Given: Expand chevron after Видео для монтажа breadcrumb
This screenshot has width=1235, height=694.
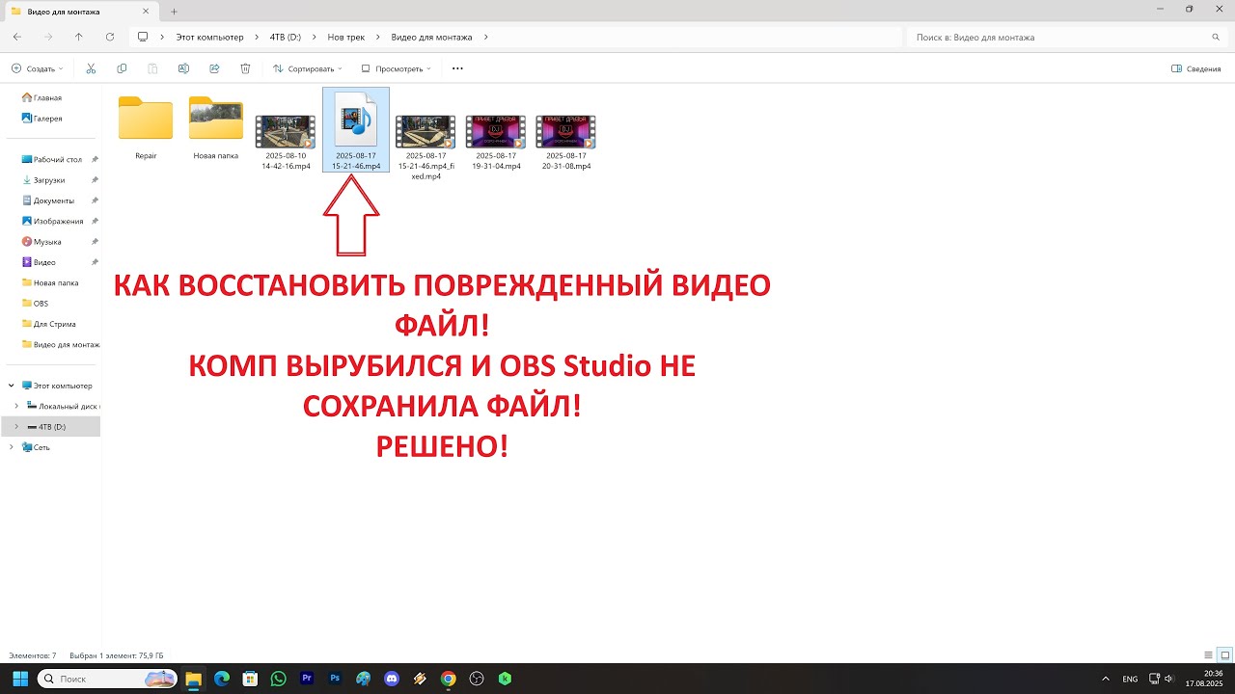Looking at the screenshot, I should [x=485, y=37].
